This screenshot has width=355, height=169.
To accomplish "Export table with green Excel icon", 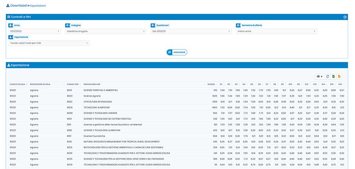I will pos(333,76).
